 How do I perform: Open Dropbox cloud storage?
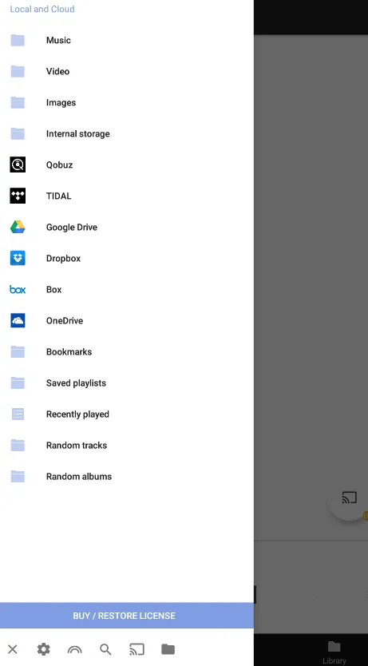[x=127, y=258]
